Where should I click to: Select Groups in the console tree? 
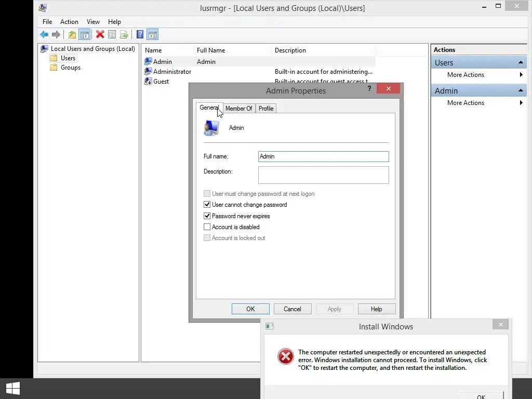[x=71, y=67]
